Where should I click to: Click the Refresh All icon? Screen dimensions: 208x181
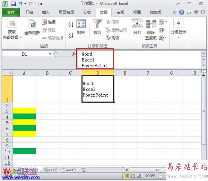pyautogui.click(x=32, y=24)
